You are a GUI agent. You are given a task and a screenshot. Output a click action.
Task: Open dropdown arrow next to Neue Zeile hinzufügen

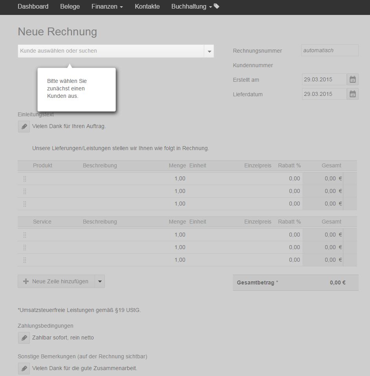pos(100,281)
